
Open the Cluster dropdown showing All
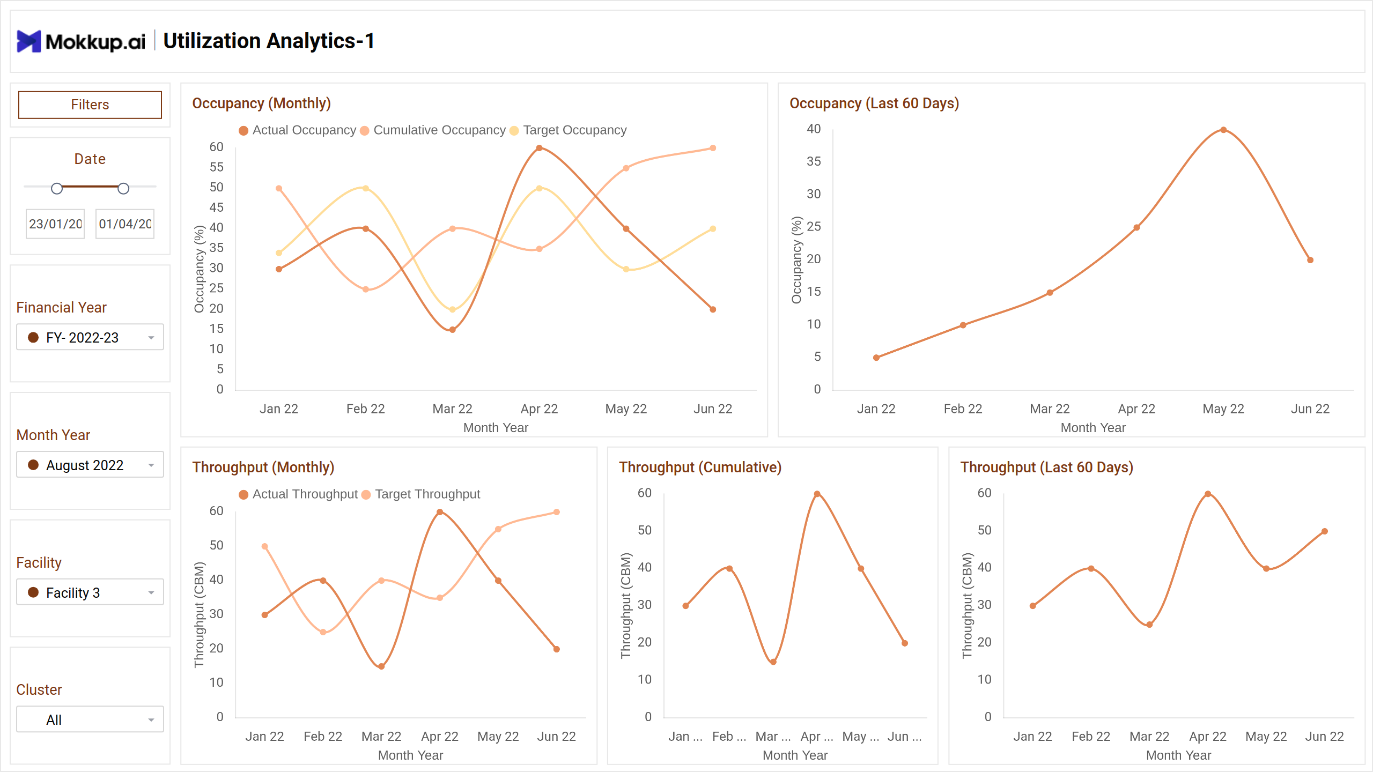click(x=90, y=719)
